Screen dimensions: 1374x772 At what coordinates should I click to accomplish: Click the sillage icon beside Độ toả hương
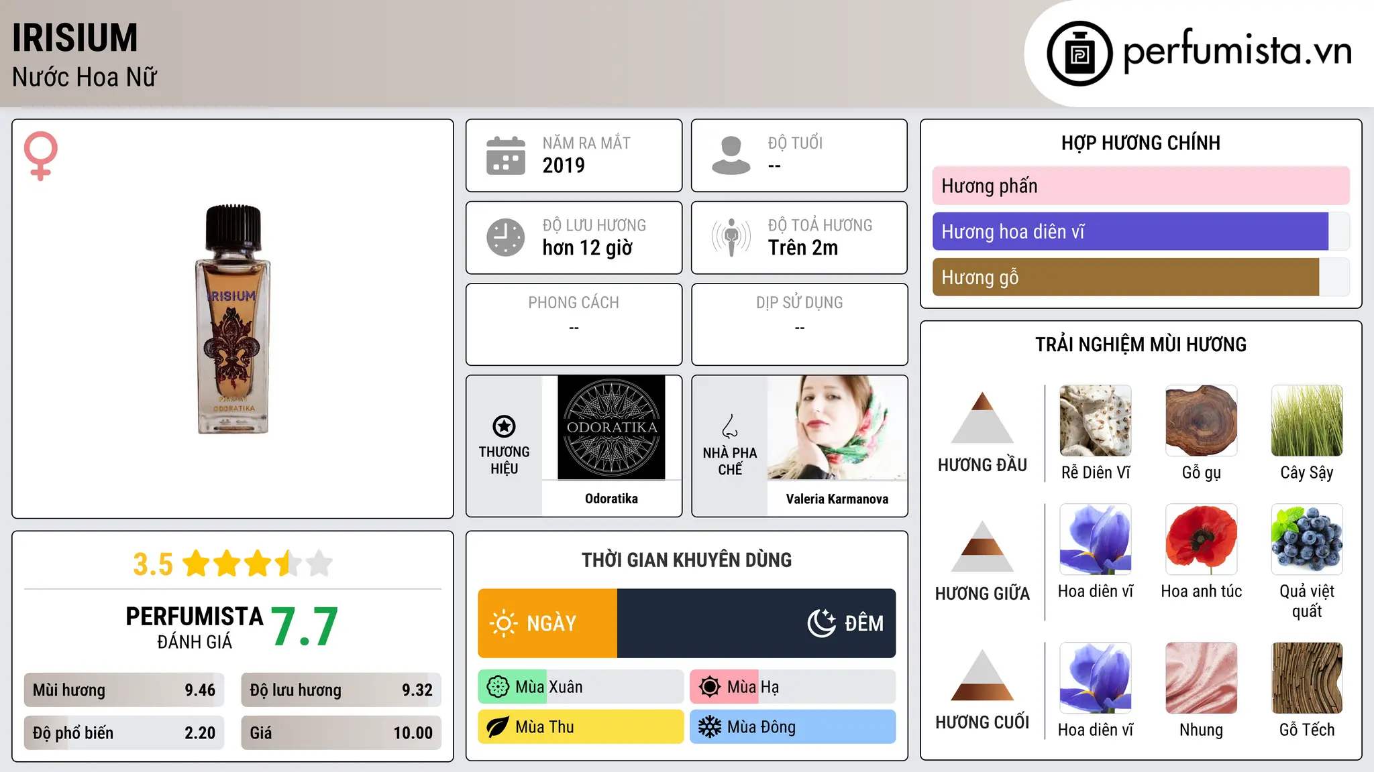(x=731, y=237)
